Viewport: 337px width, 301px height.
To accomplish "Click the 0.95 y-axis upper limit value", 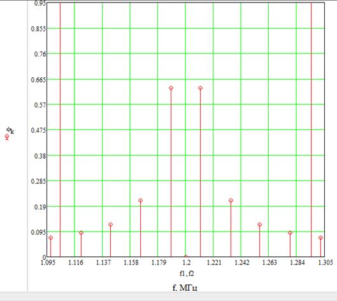I will [x=40, y=3].
